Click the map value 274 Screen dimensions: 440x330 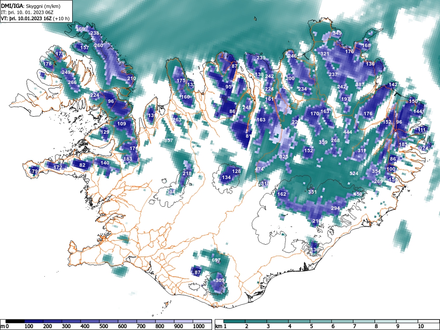click(x=424, y=148)
